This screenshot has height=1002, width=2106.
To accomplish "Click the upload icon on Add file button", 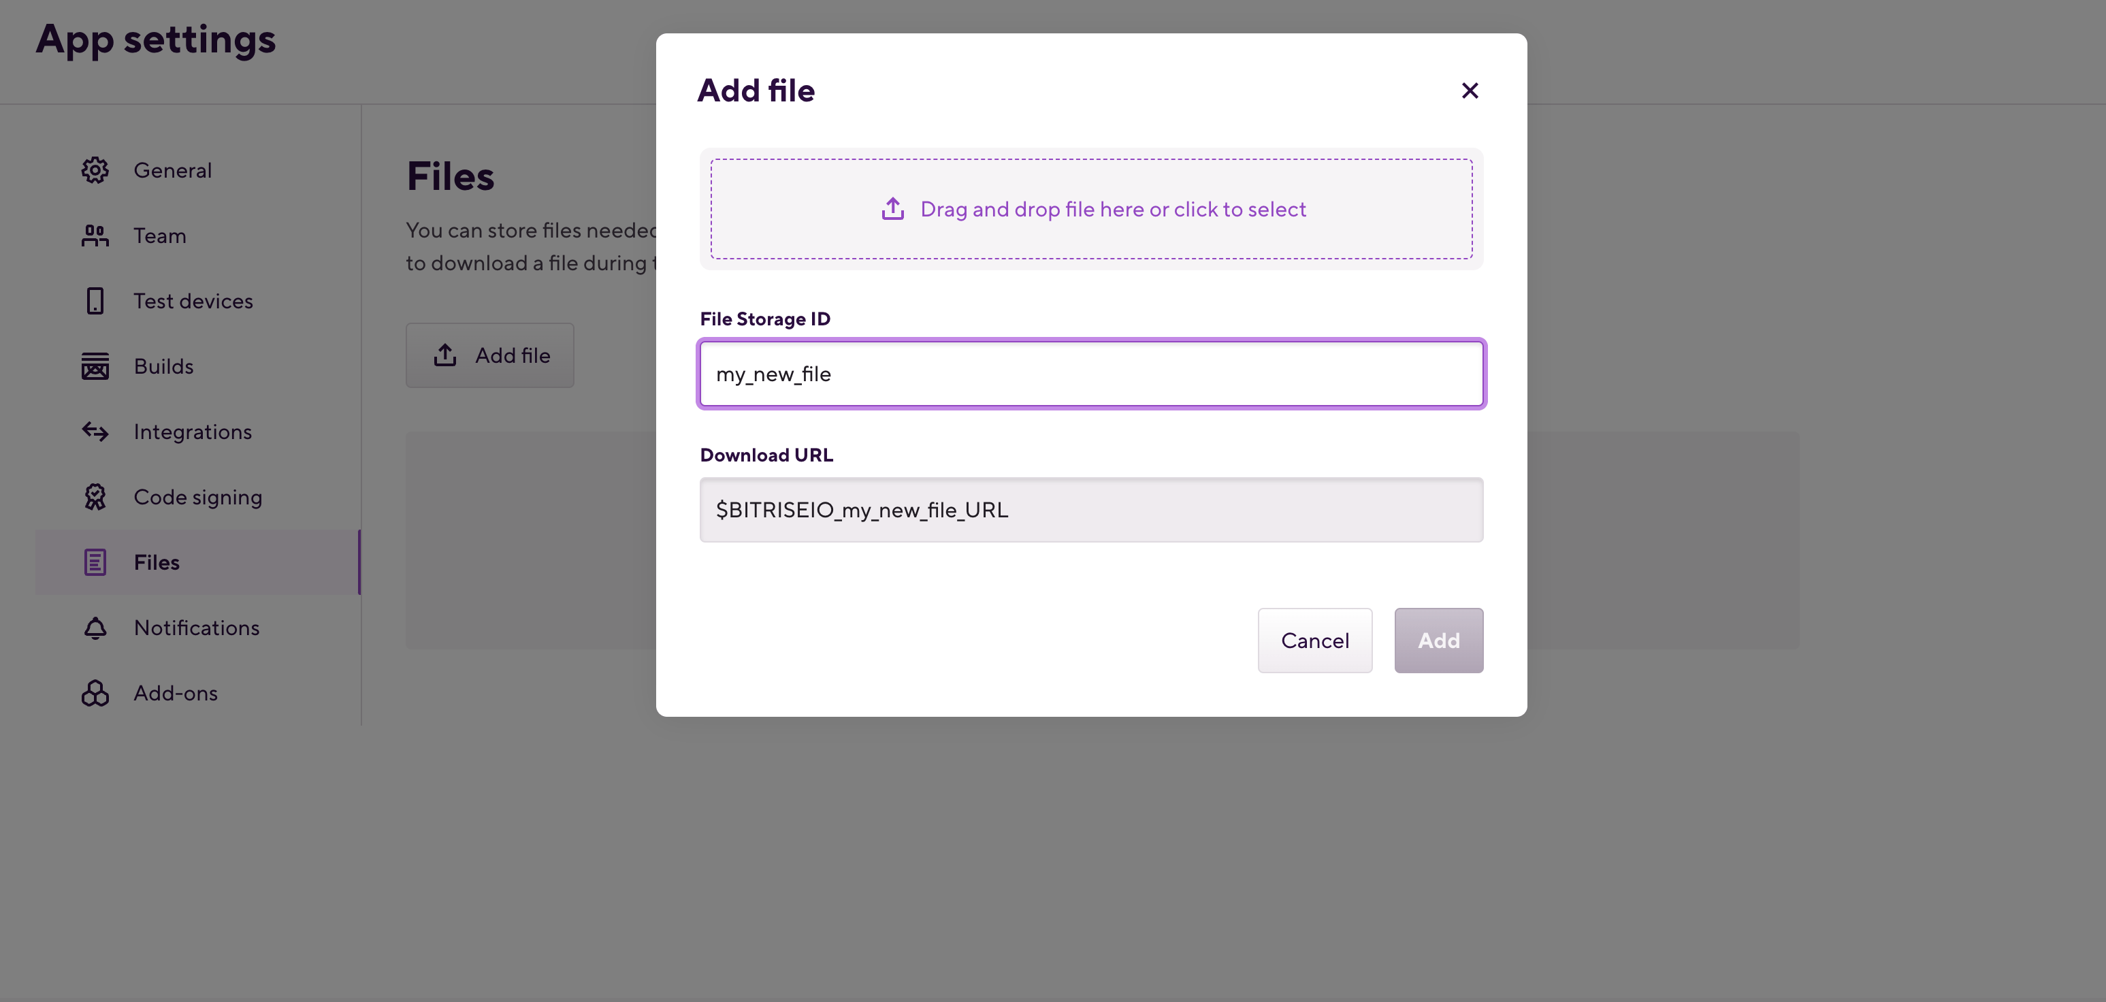I will 444,355.
